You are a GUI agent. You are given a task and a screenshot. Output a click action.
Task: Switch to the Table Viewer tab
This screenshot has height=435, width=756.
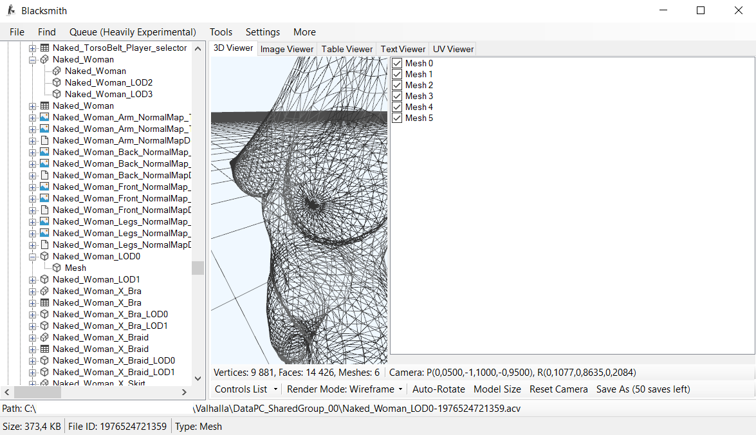tap(347, 49)
